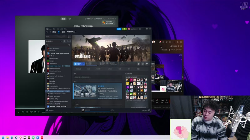The height and width of the screenshot is (140, 250).
Task: Open game info icon beside the gear
Action: pos(143,64)
